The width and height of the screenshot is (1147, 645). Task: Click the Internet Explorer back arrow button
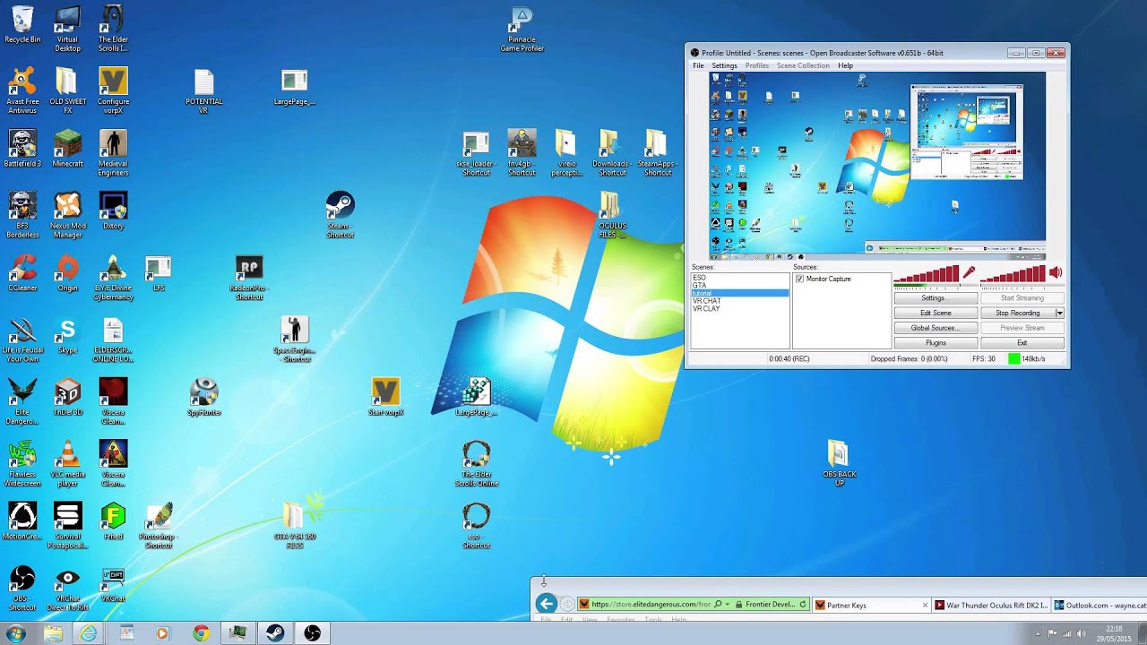tap(546, 604)
